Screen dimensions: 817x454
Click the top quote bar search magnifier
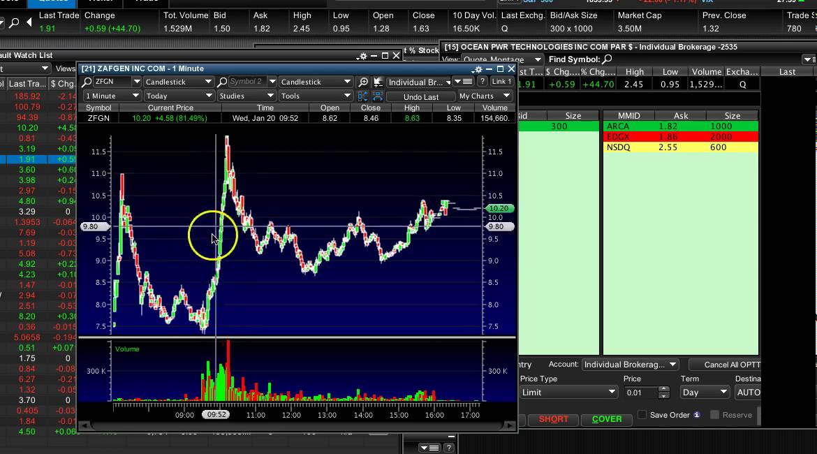click(14, 22)
